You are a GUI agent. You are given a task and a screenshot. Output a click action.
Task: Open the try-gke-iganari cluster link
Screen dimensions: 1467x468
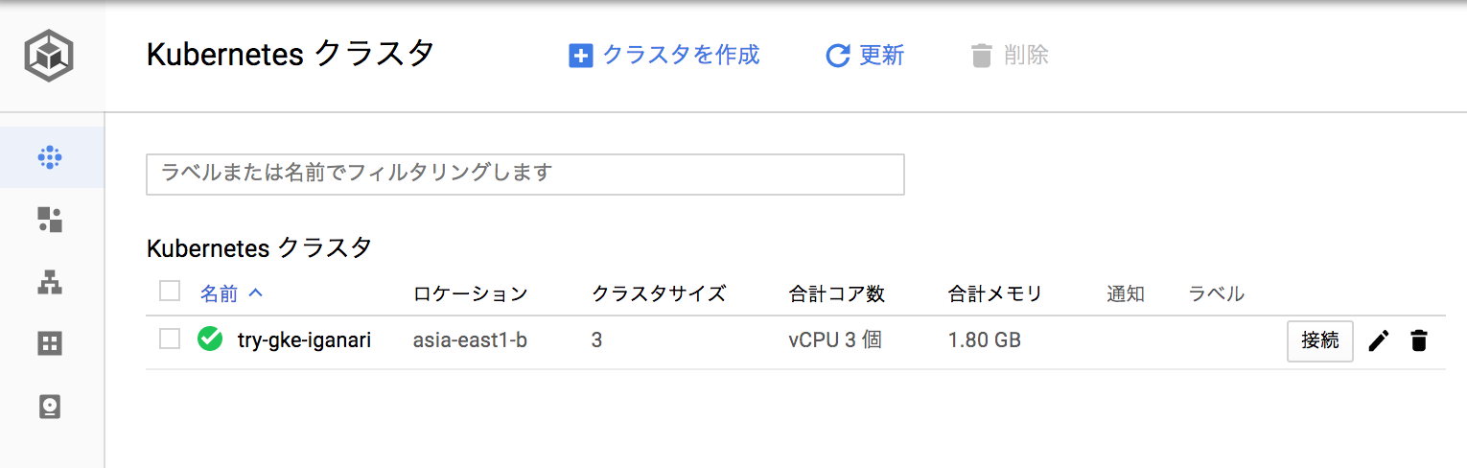(304, 340)
